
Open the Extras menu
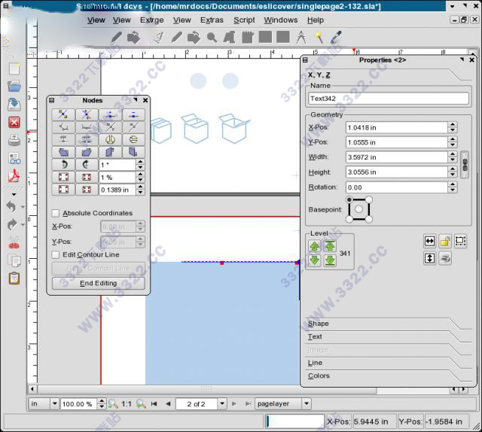click(x=212, y=20)
